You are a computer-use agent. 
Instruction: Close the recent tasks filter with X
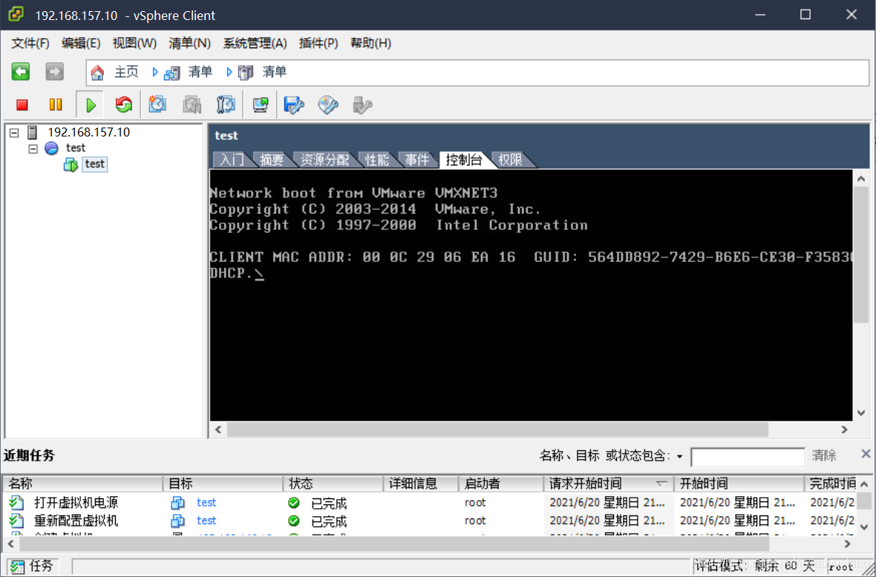(x=866, y=454)
